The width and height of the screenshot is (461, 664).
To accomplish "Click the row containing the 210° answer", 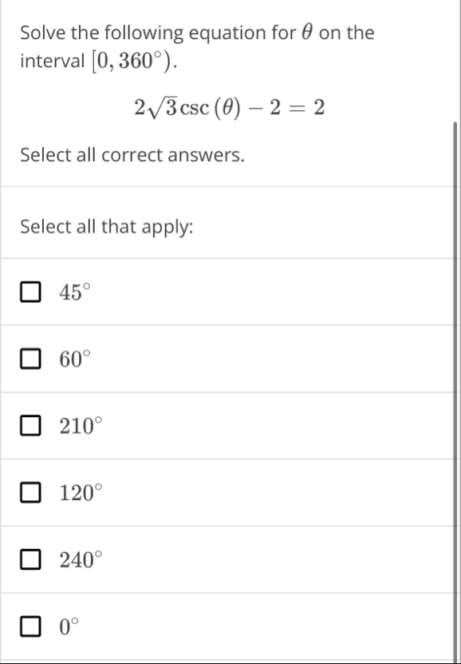I will [x=231, y=425].
